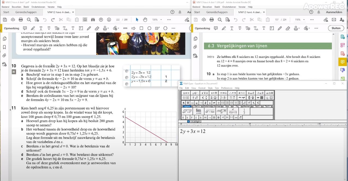Click the Aanmelden sign-in link

tap(334, 12)
